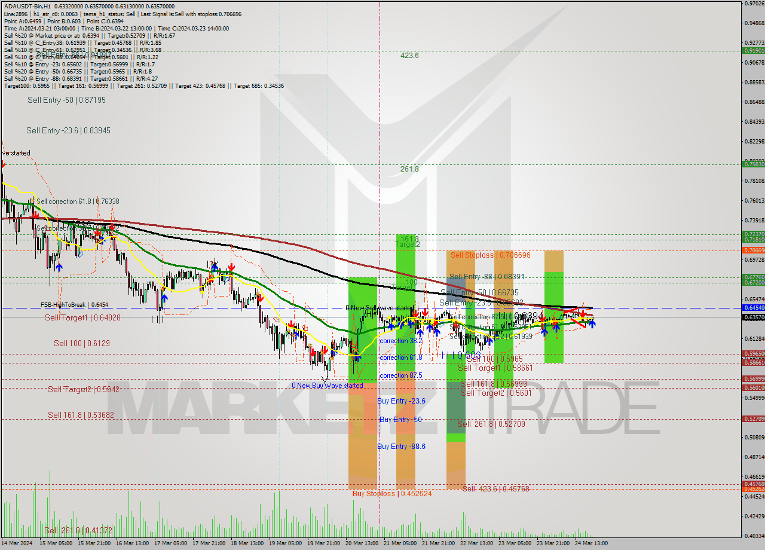Click the blue "correction 61.8" label

point(401,357)
